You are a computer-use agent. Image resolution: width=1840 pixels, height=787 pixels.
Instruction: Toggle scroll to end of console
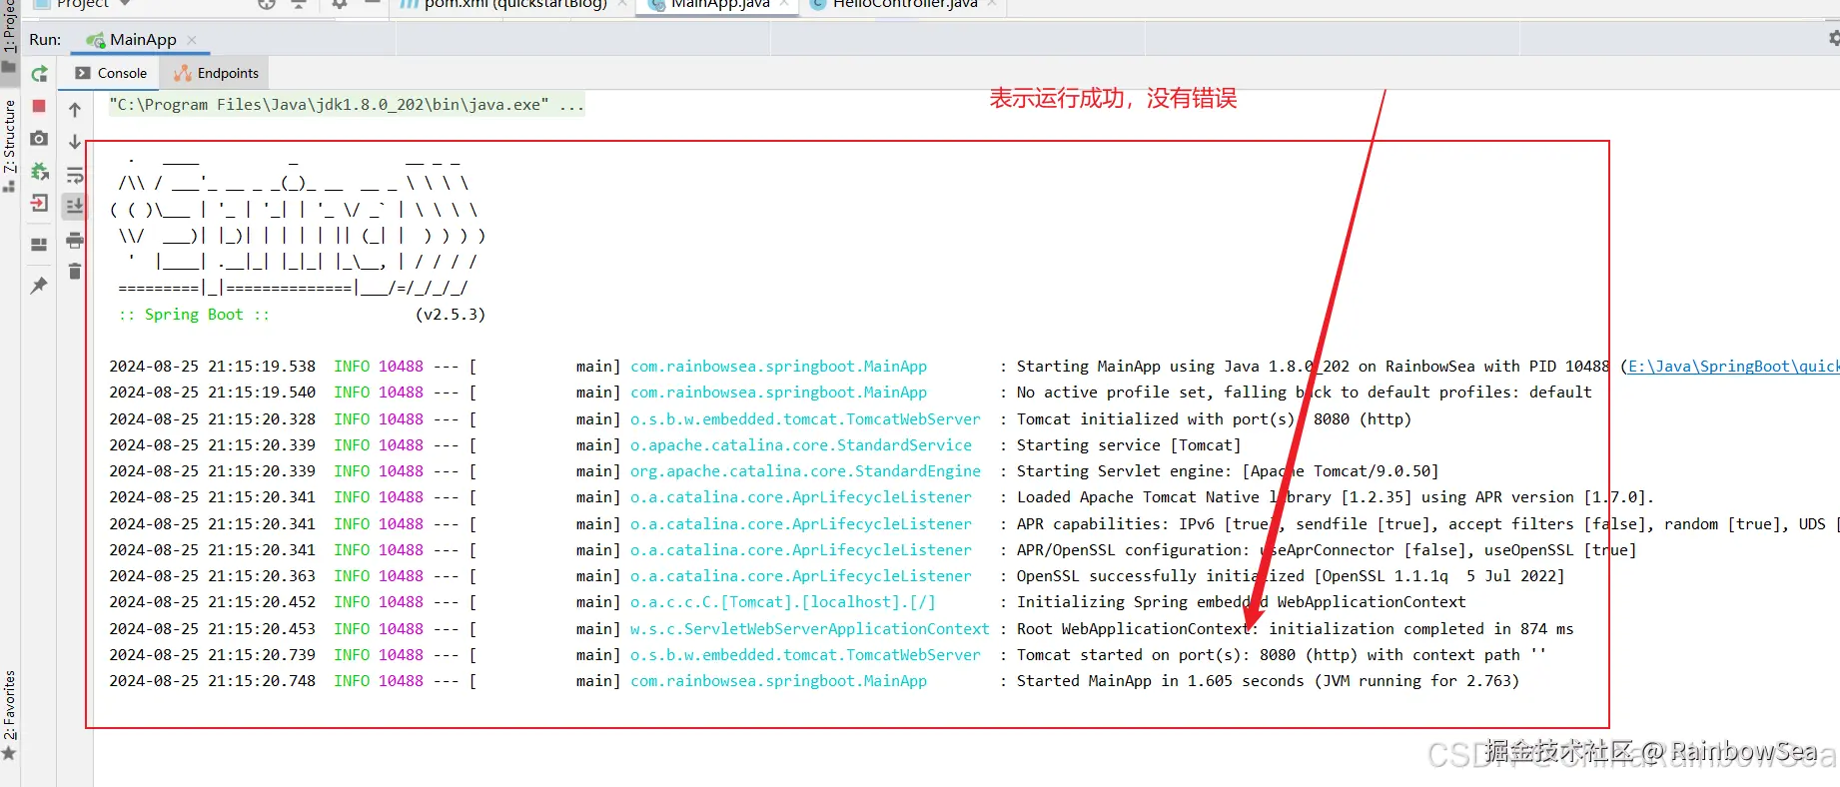point(75,206)
